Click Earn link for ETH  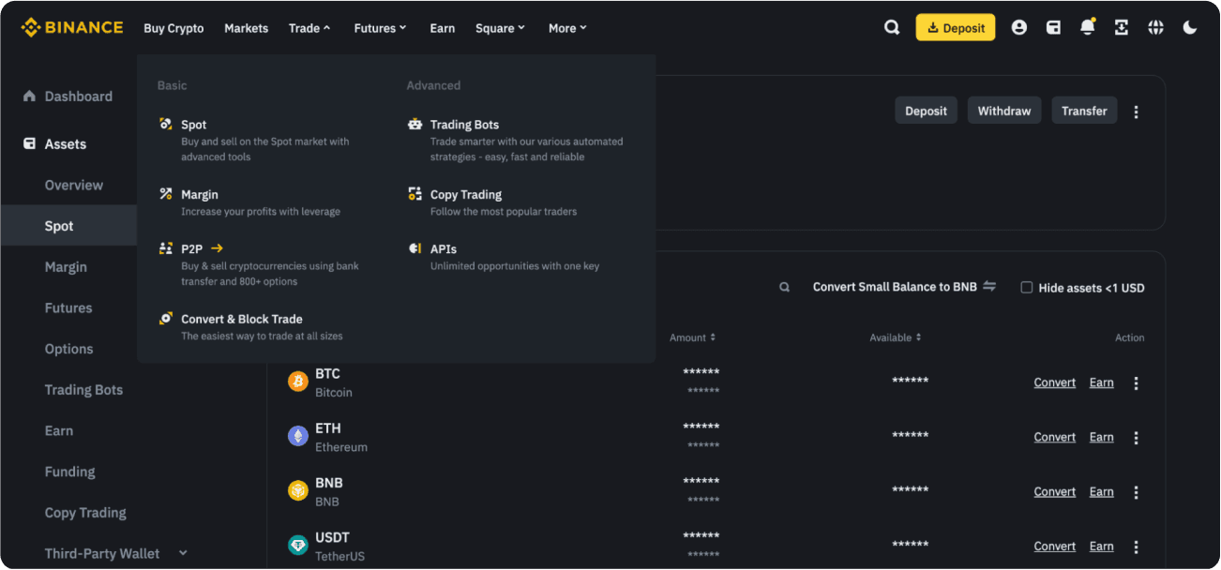pyautogui.click(x=1102, y=437)
